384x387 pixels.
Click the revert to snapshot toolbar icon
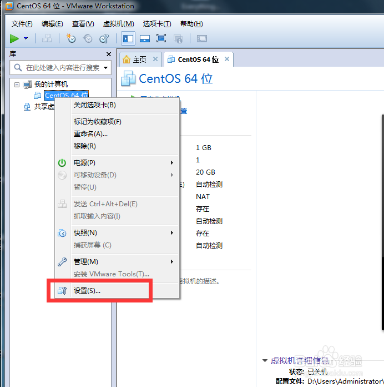(88, 38)
